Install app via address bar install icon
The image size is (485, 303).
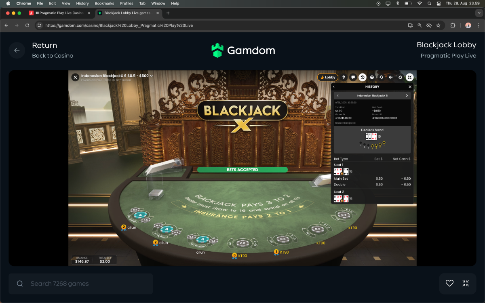[410, 25]
